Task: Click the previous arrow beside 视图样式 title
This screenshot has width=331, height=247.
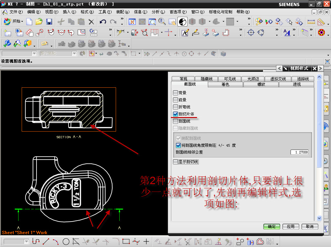Action: click(x=279, y=68)
